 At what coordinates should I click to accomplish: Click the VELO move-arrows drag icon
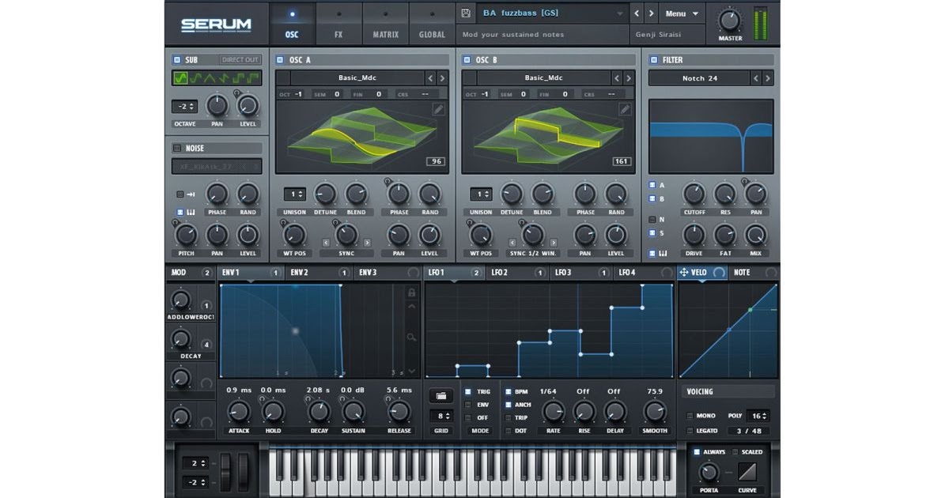684,272
